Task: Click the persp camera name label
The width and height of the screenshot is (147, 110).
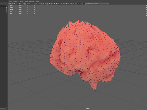Action: click(88, 108)
